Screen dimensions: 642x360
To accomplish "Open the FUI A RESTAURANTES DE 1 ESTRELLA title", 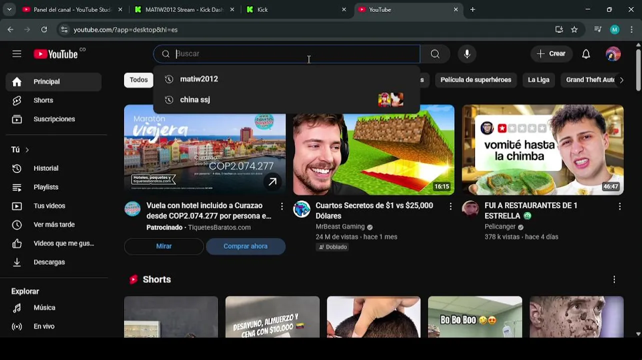I will 531,210.
